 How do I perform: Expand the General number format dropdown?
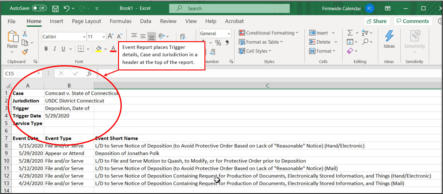pos(229,34)
